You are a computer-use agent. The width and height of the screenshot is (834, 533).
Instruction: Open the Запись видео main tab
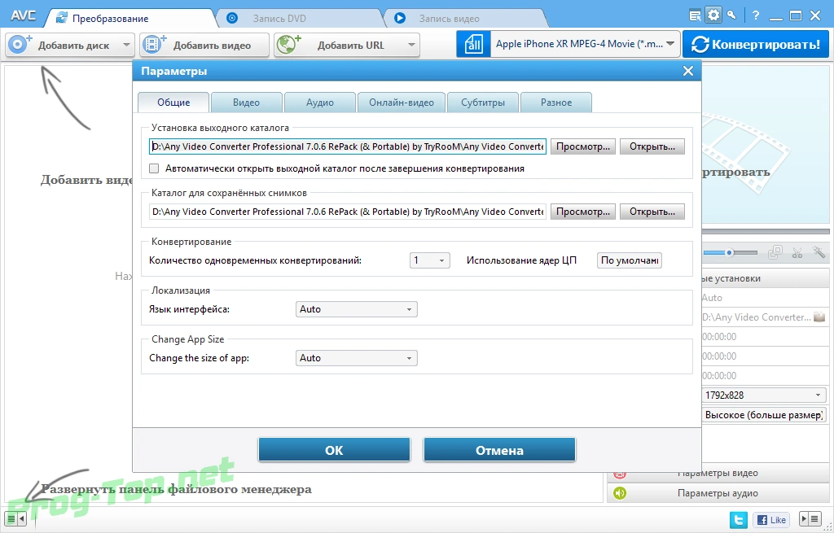click(464, 18)
